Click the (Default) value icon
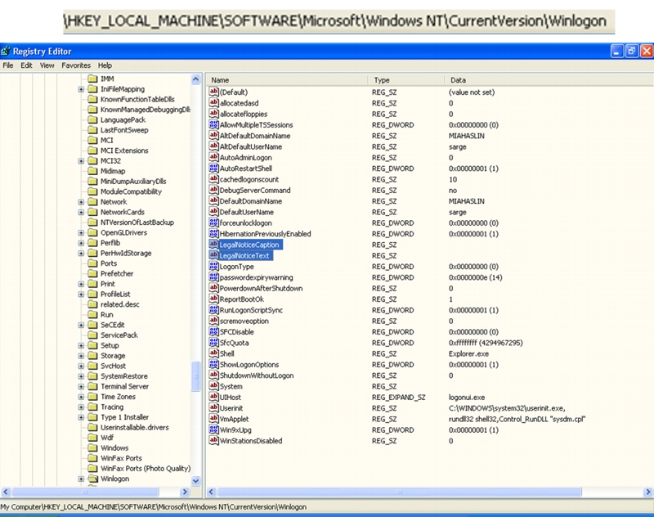 coord(213,92)
